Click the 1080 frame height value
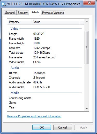97x134 pixels. 36,43
